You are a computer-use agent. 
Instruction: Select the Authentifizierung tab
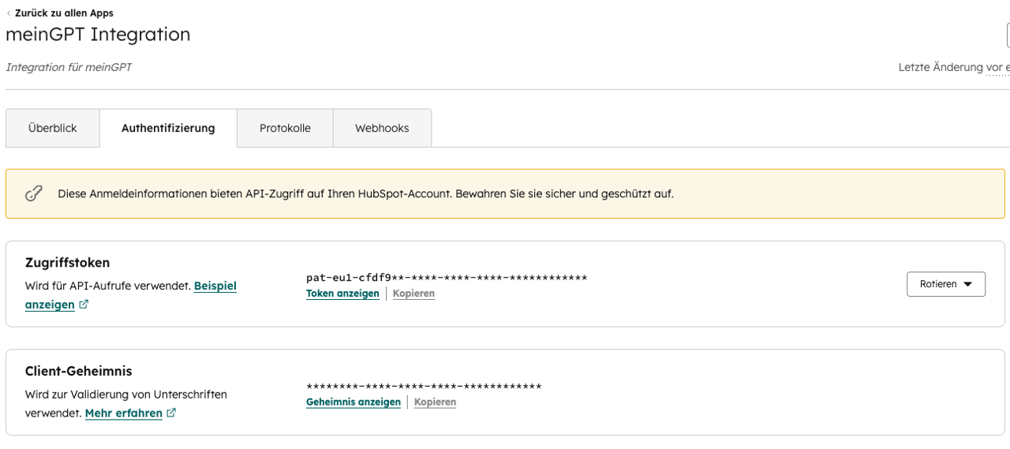[x=168, y=128]
